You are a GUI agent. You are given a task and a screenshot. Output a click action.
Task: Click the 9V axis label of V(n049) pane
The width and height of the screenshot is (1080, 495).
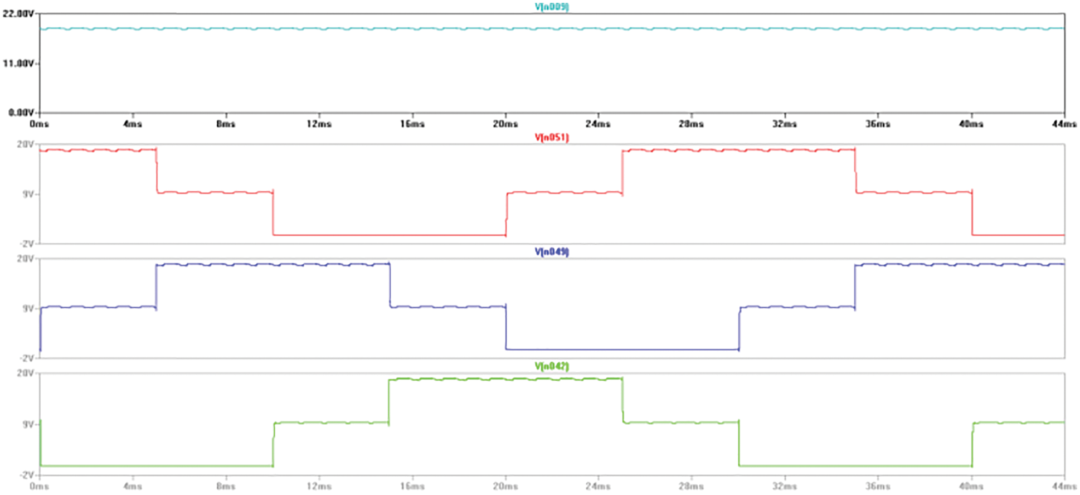coord(28,309)
